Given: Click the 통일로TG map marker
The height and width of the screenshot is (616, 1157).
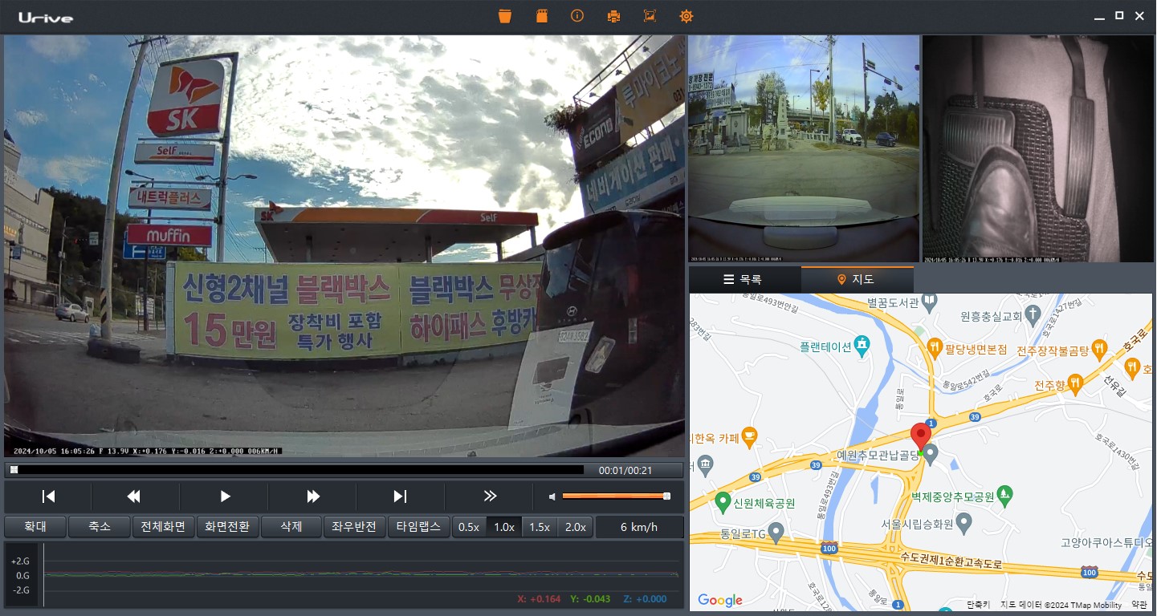Looking at the screenshot, I should click(776, 531).
